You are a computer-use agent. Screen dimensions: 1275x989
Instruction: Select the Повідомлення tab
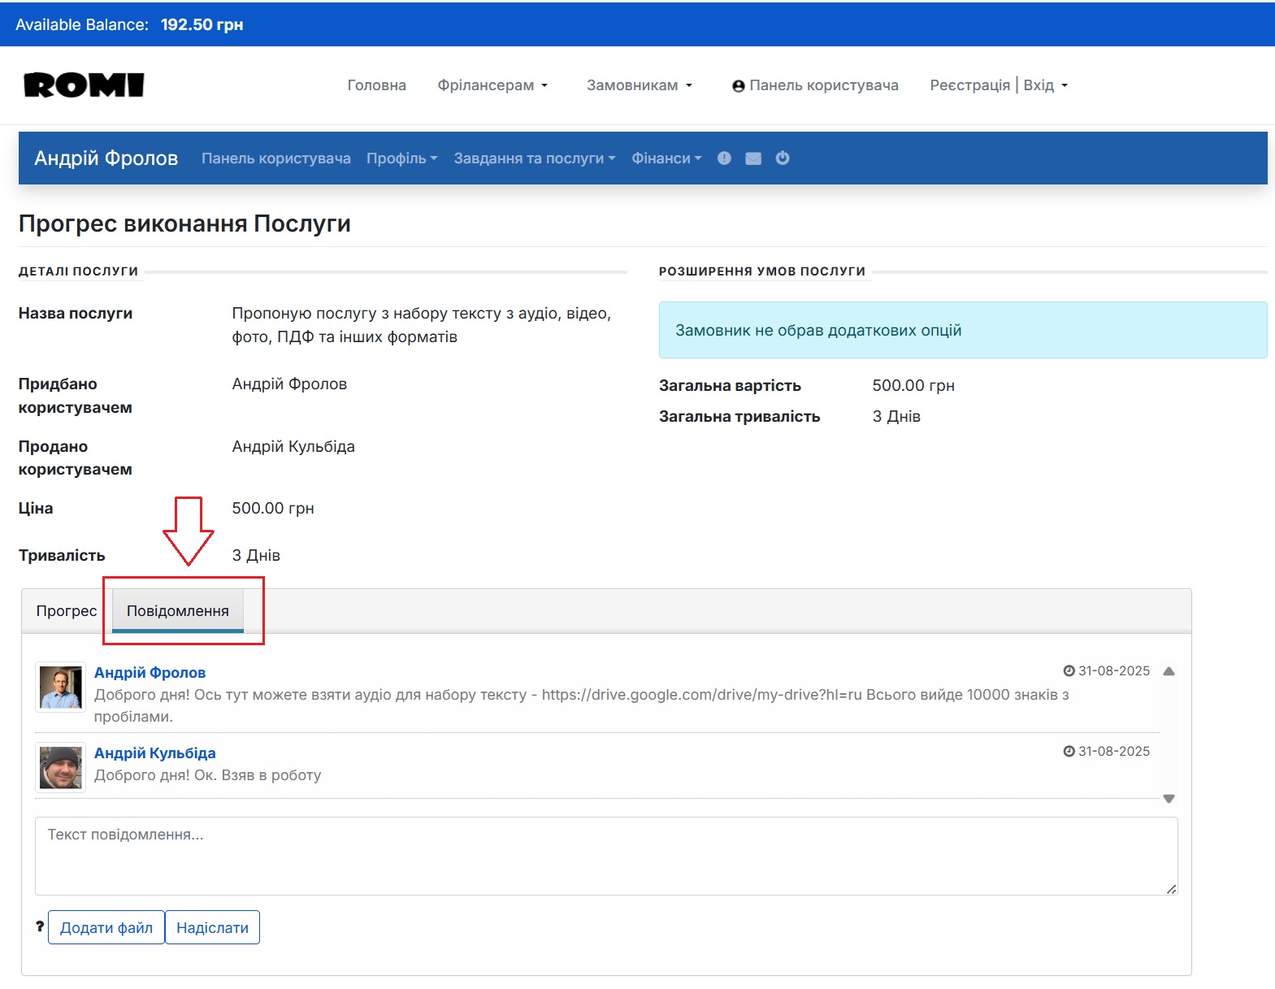[178, 611]
